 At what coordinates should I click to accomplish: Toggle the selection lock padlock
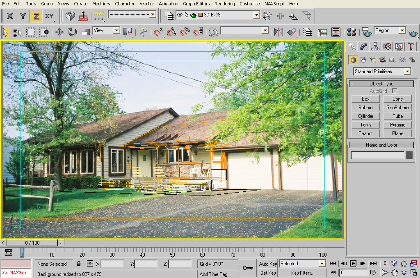click(x=79, y=264)
